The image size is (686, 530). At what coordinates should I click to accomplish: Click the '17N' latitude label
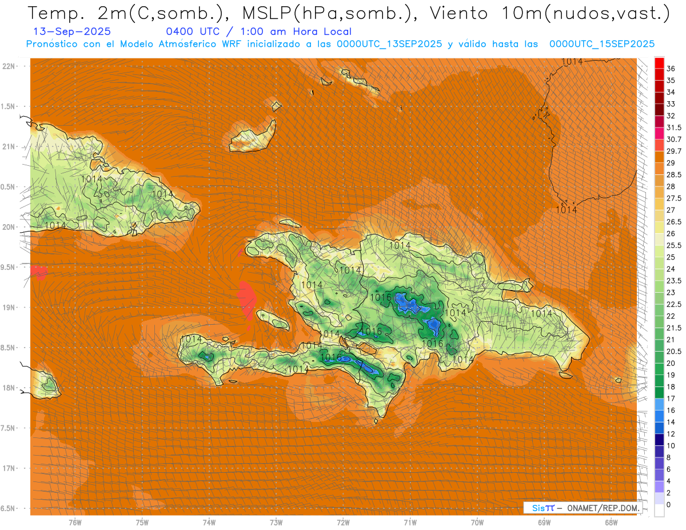[x=9, y=468]
